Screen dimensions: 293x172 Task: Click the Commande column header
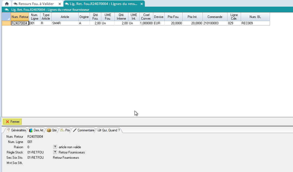tap(215, 17)
